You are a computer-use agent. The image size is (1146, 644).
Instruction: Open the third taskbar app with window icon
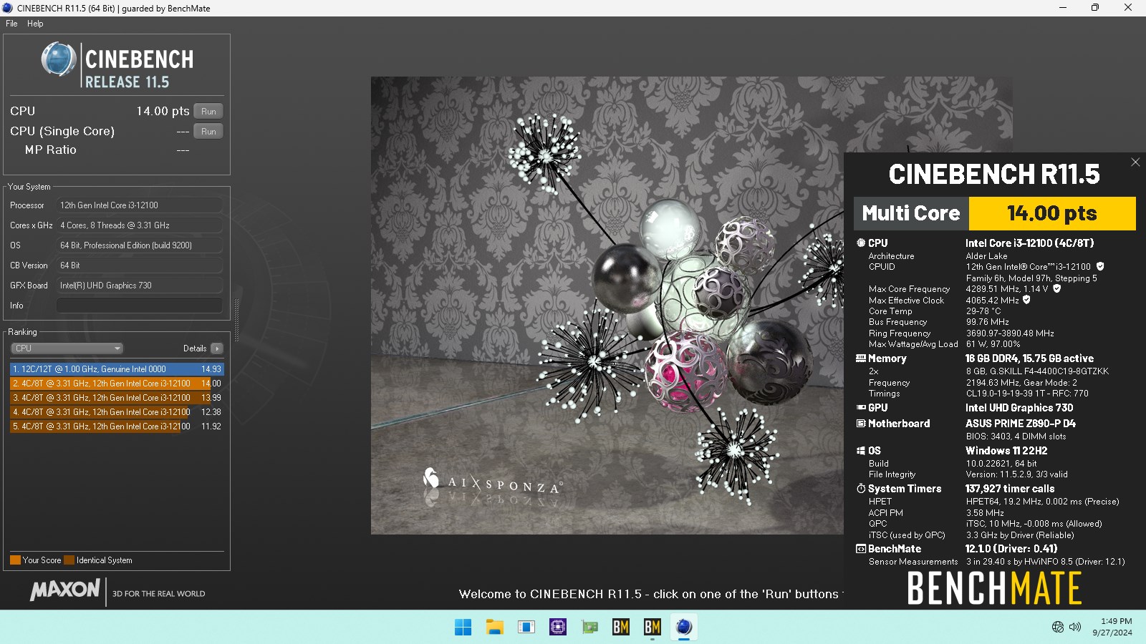tap(526, 628)
